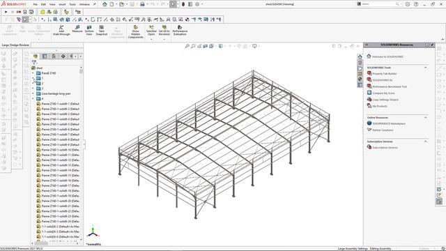The width and height of the screenshot is (446, 251).
Task: Select 1-1-solid26-2 component
Action: pyautogui.click(x=58, y=226)
